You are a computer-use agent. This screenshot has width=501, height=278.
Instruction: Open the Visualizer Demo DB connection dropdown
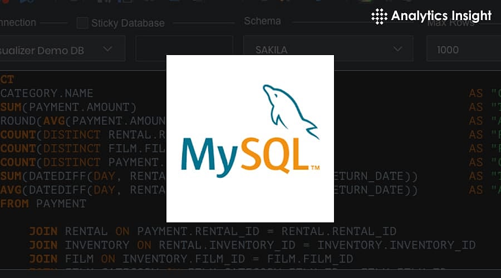(61, 49)
